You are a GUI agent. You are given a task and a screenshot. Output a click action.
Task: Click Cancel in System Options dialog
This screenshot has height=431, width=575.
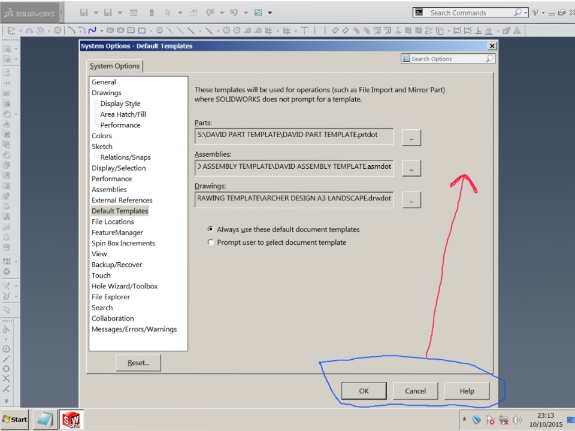415,391
